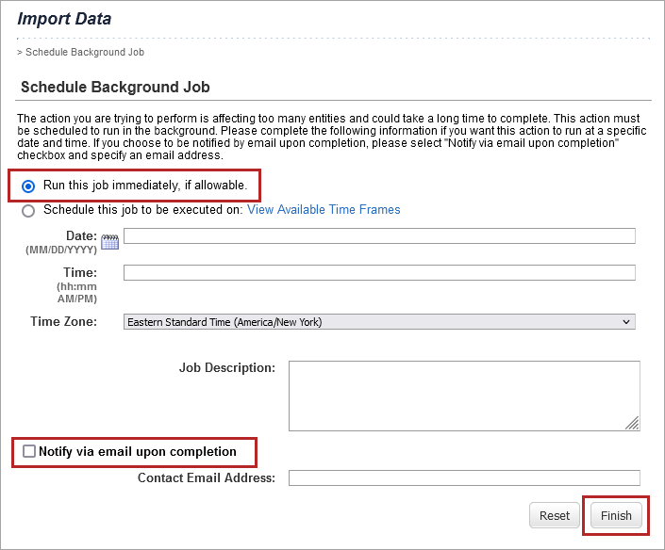Focus the Job Description text area
665x550 pixels.
pyautogui.click(x=462, y=395)
